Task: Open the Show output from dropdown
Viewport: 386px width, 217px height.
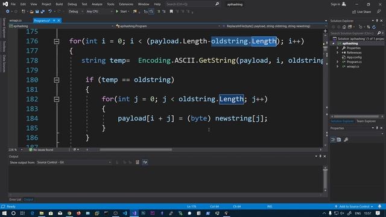Action: [74, 162]
